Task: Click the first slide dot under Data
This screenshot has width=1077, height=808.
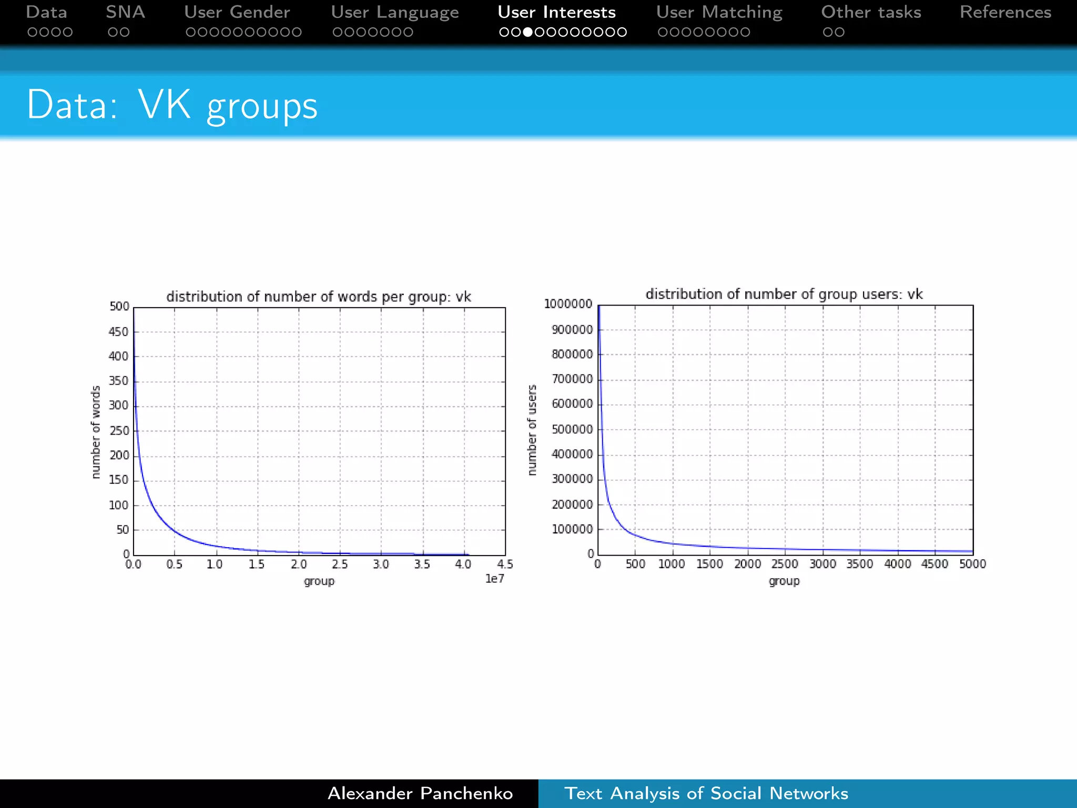Action: point(33,32)
